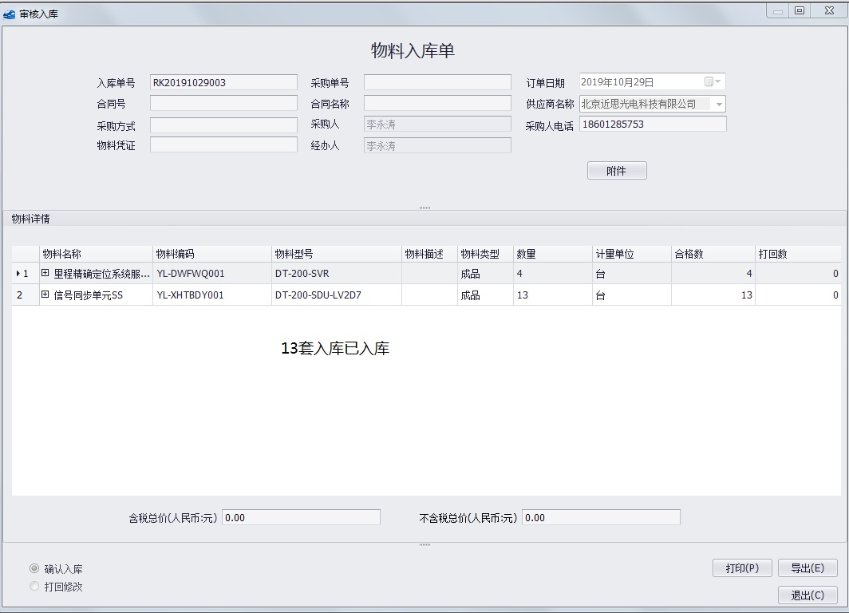
Task: Click the 导出(E) button
Action: (x=807, y=568)
